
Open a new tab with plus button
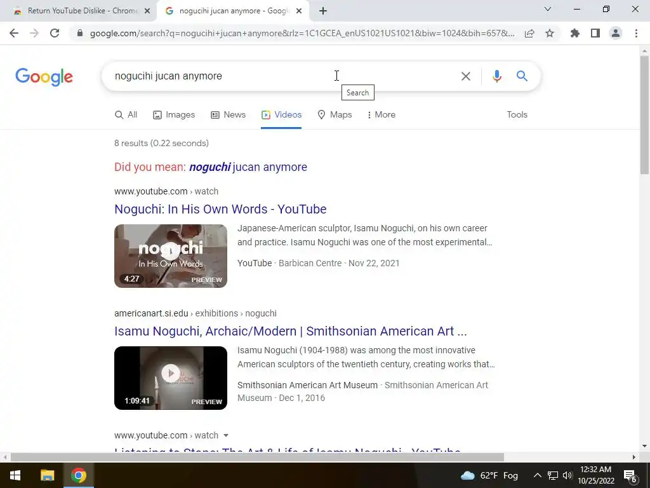[323, 11]
